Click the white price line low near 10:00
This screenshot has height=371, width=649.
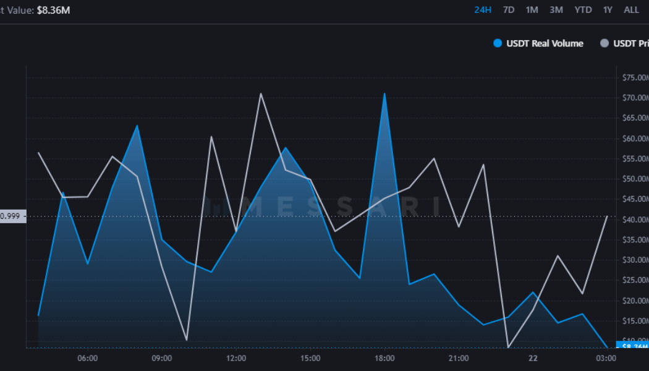186,339
